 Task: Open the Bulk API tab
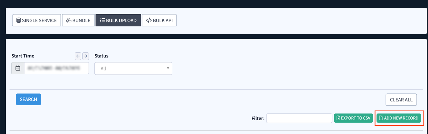[159, 21]
